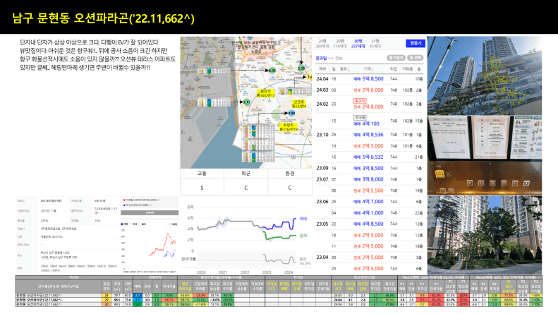Click the upper yellow elementary school label
The height and width of the screenshot is (314, 558).
tap(265, 94)
